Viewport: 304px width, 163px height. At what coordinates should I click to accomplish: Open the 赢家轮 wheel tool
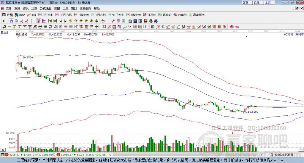point(165,14)
